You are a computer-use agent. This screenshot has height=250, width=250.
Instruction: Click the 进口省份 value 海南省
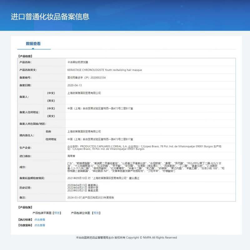pyautogui.click(x=72, y=156)
